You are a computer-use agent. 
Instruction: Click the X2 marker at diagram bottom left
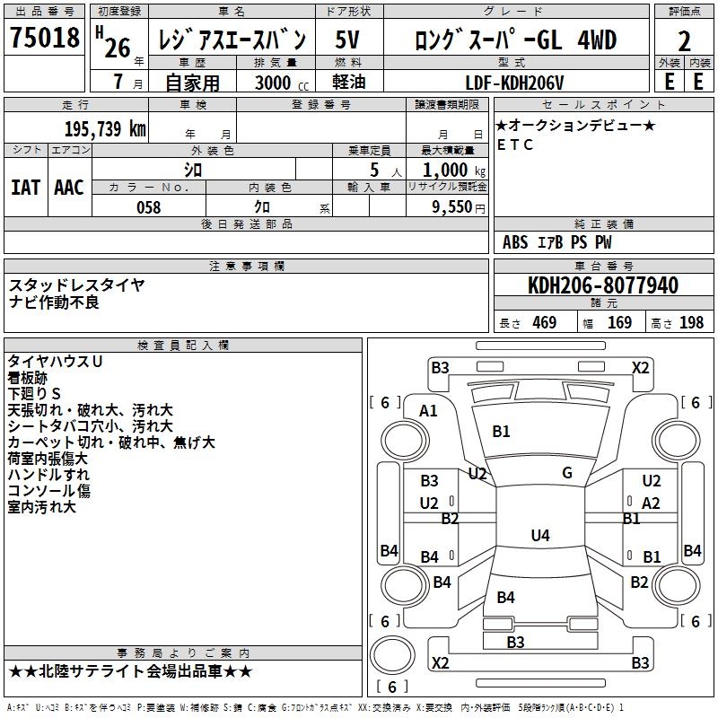coord(441,663)
